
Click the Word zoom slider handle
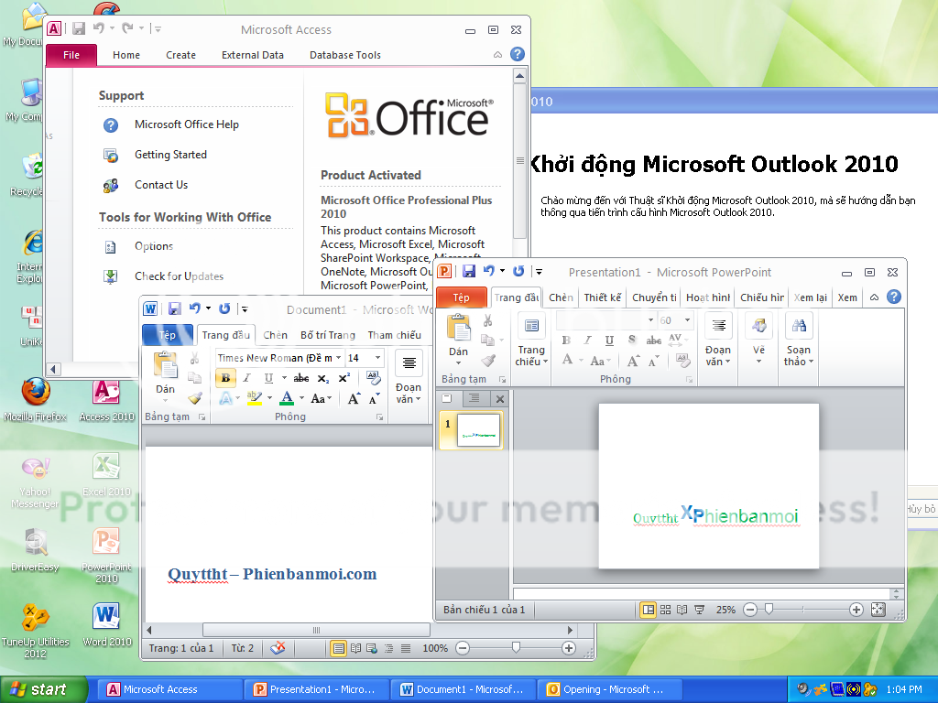click(x=516, y=647)
